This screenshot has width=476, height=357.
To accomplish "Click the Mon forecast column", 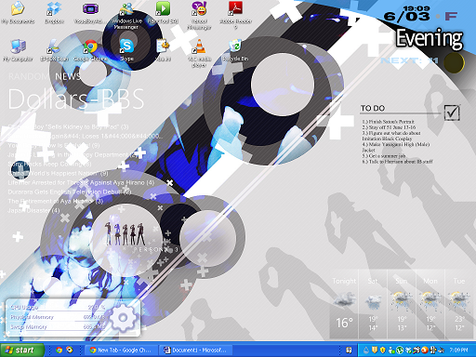I will click(430, 304).
